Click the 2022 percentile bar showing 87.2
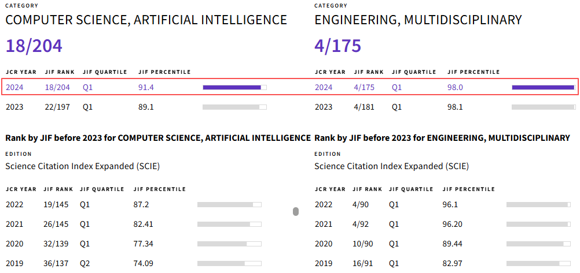The width and height of the screenshot is (580, 273). click(229, 204)
